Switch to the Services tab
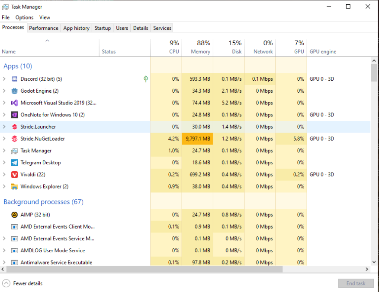The width and height of the screenshot is (379, 292). (162, 28)
